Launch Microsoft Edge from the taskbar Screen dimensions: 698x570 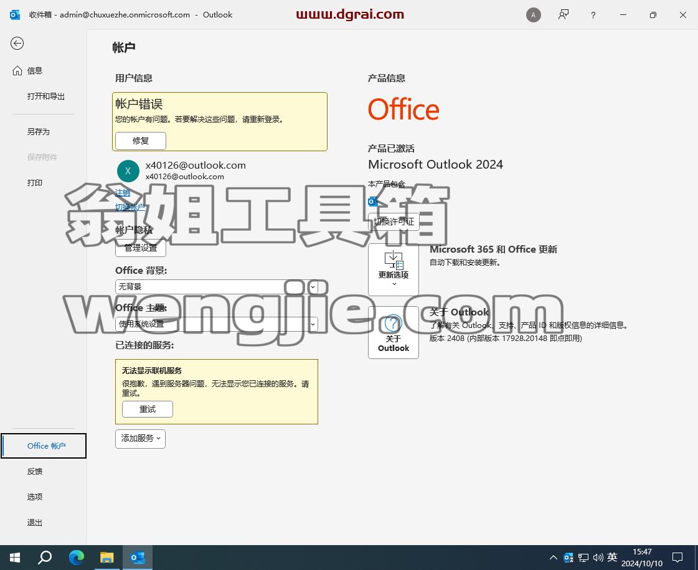pos(77,558)
